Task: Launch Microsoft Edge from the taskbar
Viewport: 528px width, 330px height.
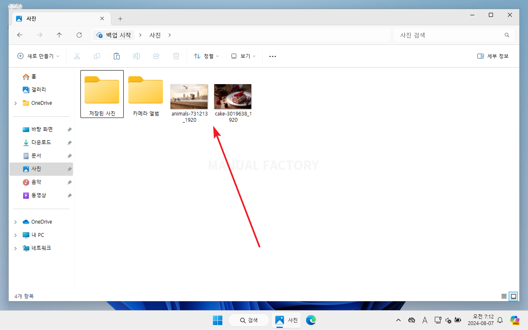Action: (x=311, y=320)
